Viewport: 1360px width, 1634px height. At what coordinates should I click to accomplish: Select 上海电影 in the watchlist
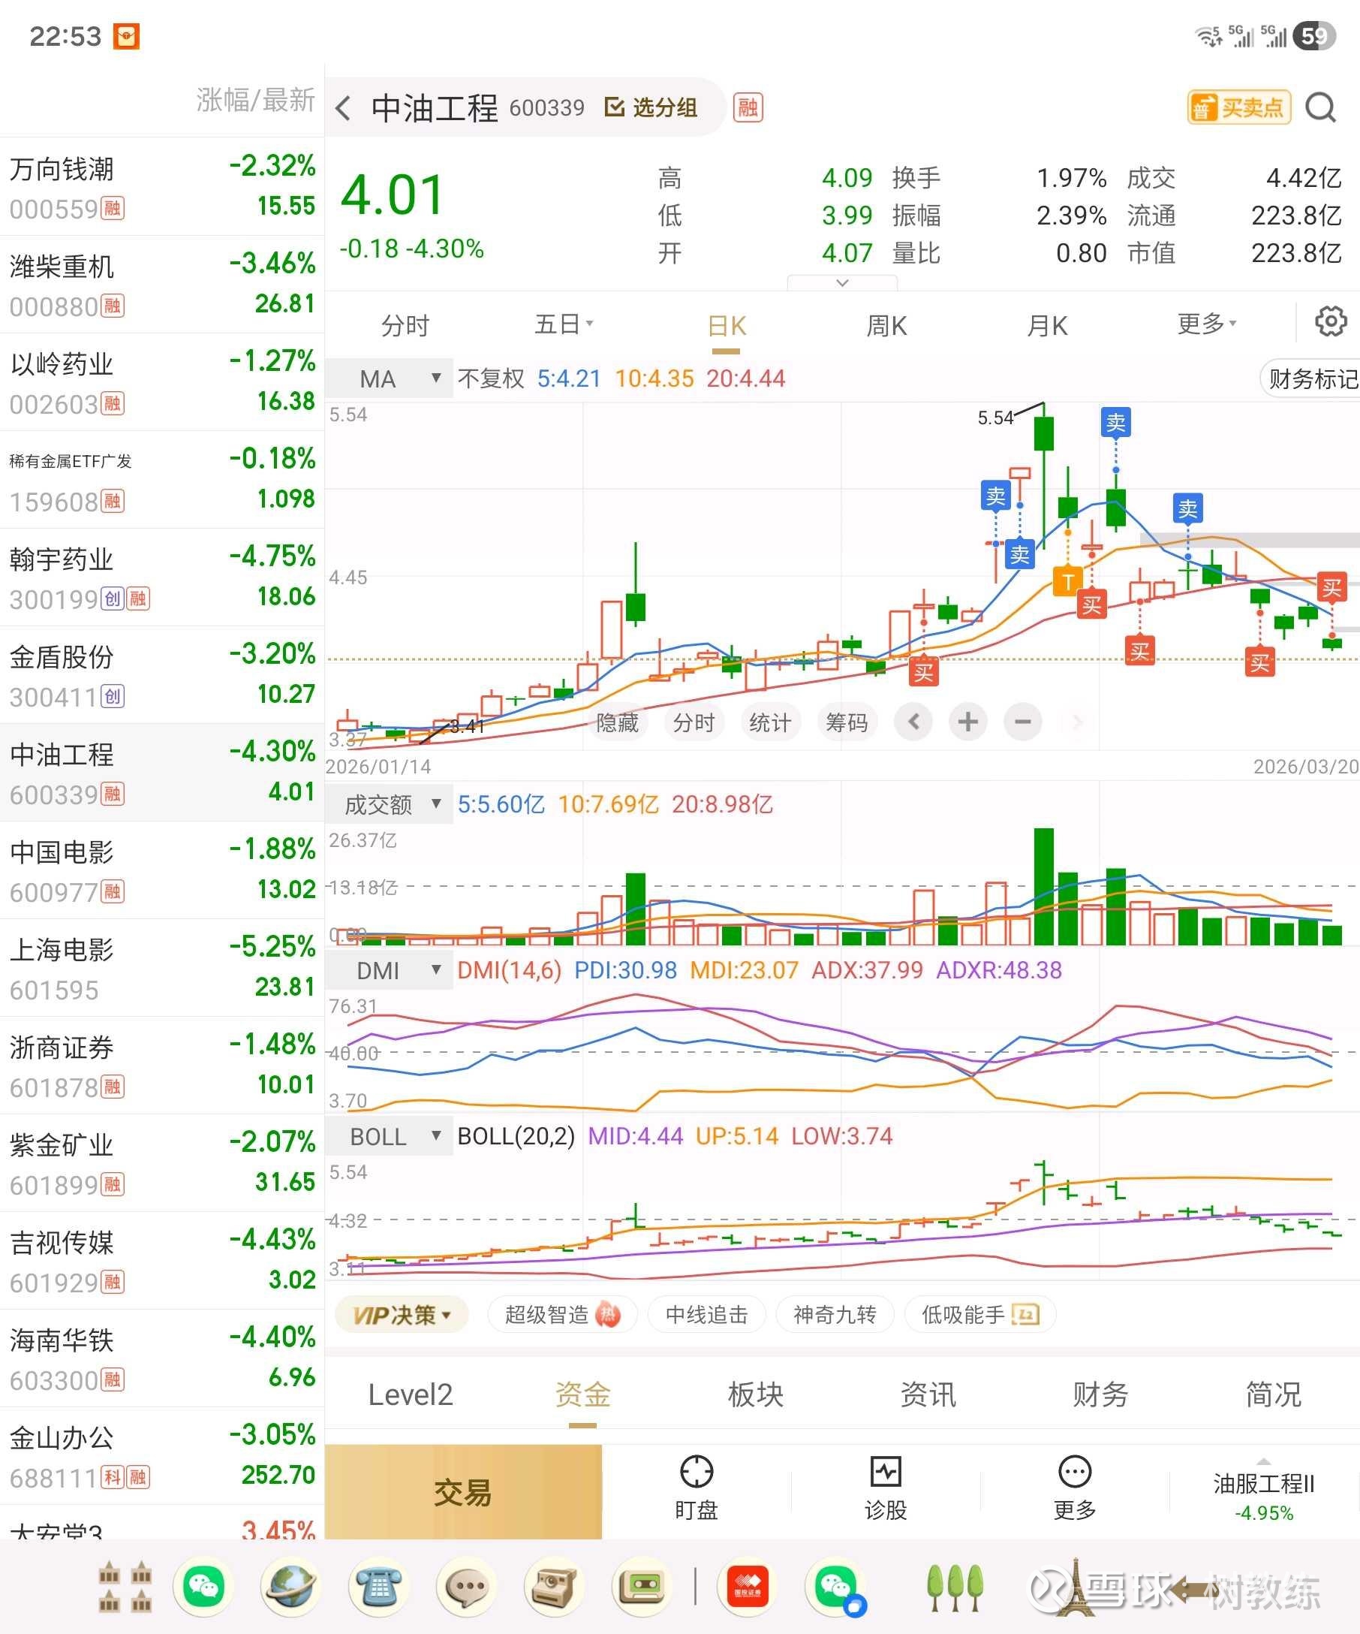pos(161,967)
